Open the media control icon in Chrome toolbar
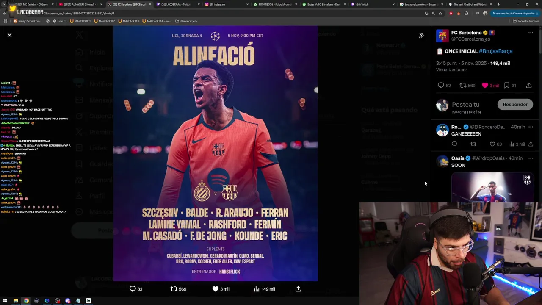542x305 pixels. 478,13
